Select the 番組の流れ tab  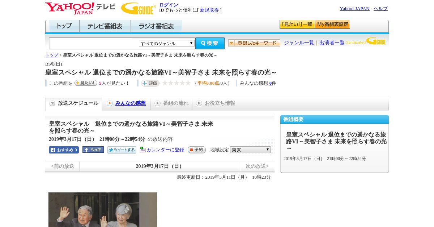click(x=171, y=103)
